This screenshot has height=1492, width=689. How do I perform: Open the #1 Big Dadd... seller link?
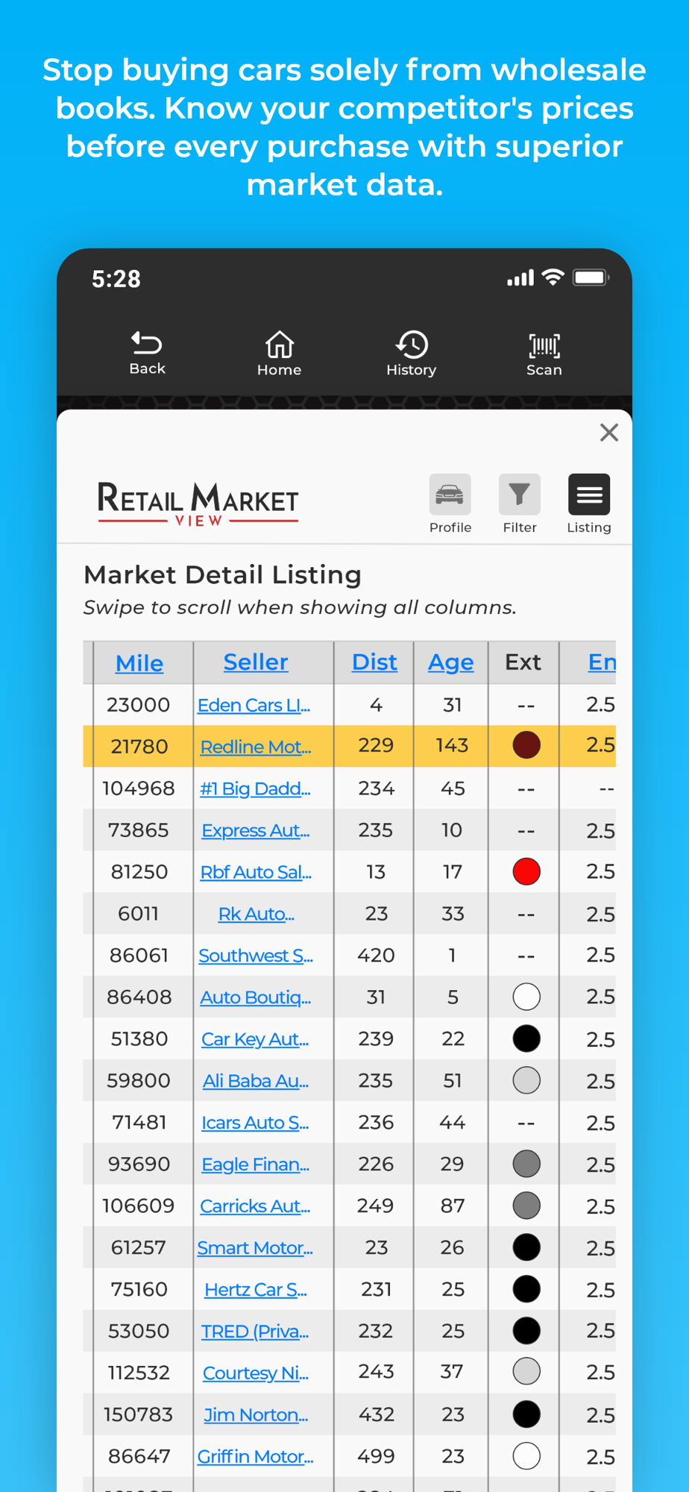(255, 789)
